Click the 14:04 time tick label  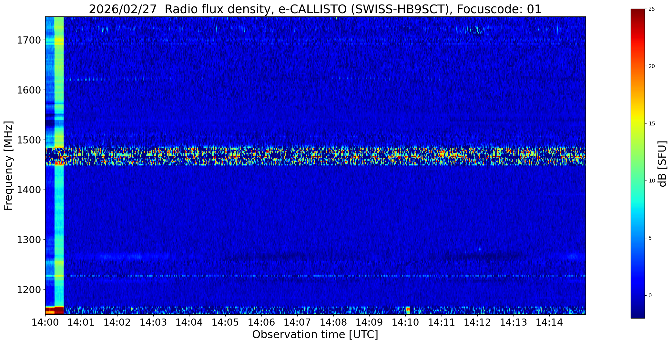point(189,322)
